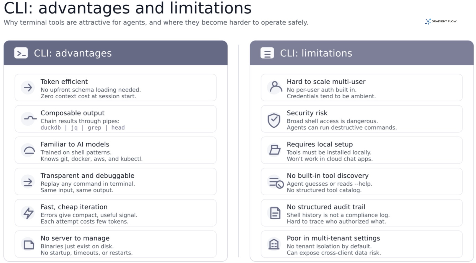Select the folder icon beside Requires local setup
The image size is (476, 263).
pos(275,150)
